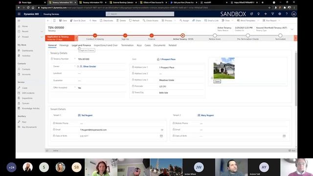Click the Save command icon

(61, 21)
